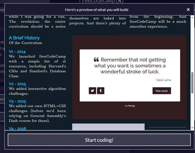This screenshot has height=153, width=195.
Task: Tweet the quote via Twitter icon
Action: tap(92, 91)
